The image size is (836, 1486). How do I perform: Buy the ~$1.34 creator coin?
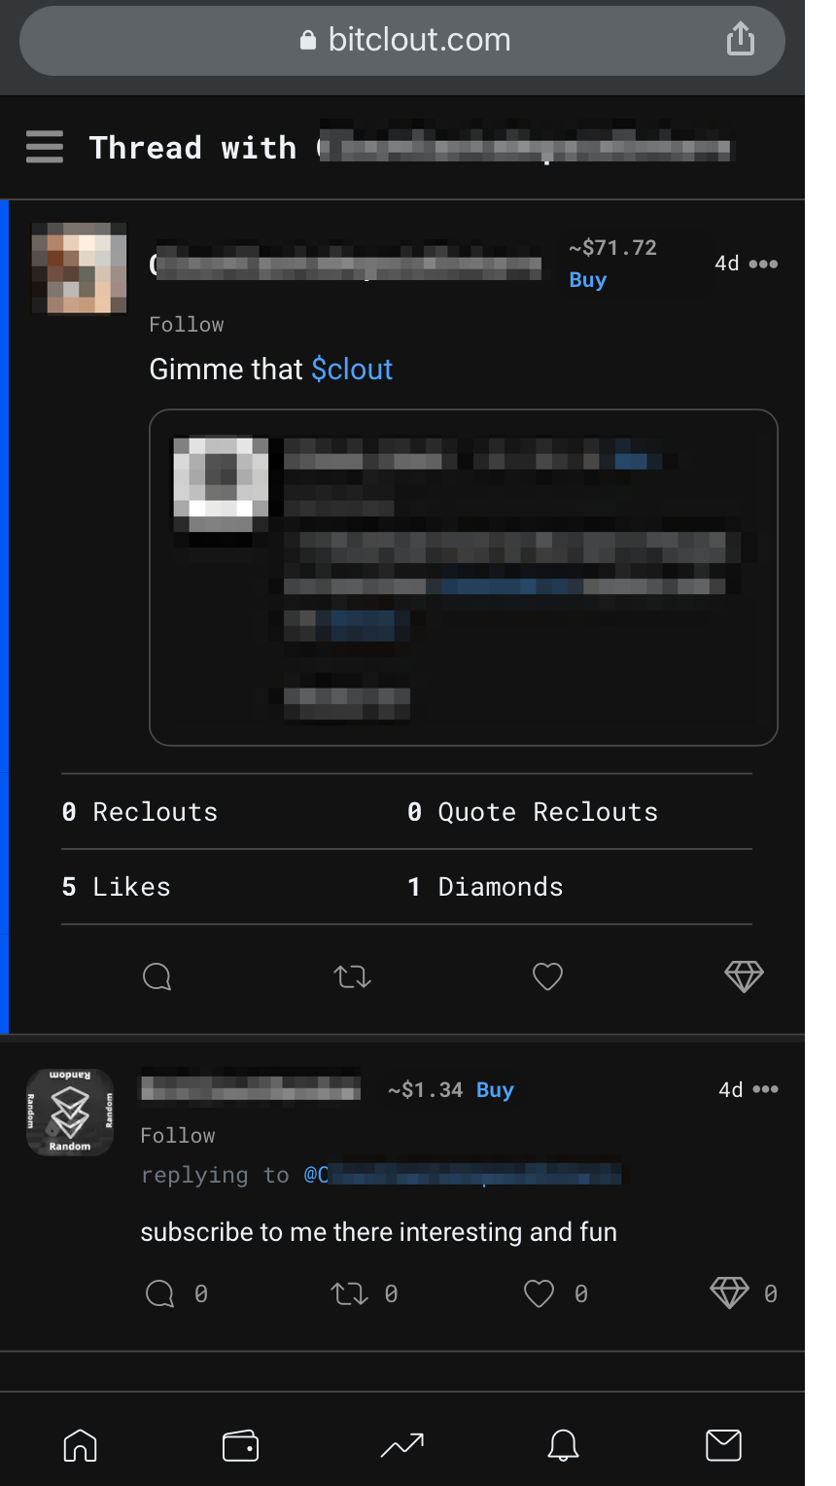[x=495, y=1090]
